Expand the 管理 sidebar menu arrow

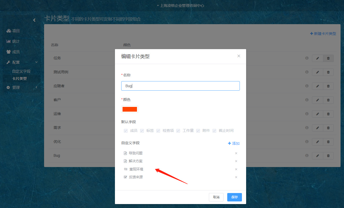(x=36, y=87)
